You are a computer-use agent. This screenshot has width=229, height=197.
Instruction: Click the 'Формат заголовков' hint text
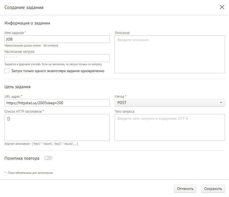[x=41, y=144]
